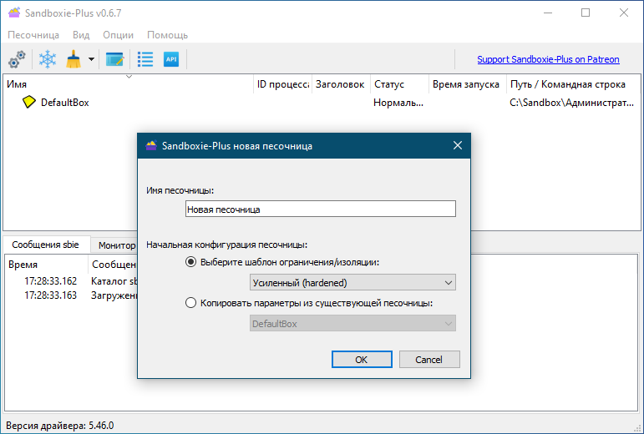
Task: Maximize the Sandboxie-Plus main window
Action: tap(586, 13)
